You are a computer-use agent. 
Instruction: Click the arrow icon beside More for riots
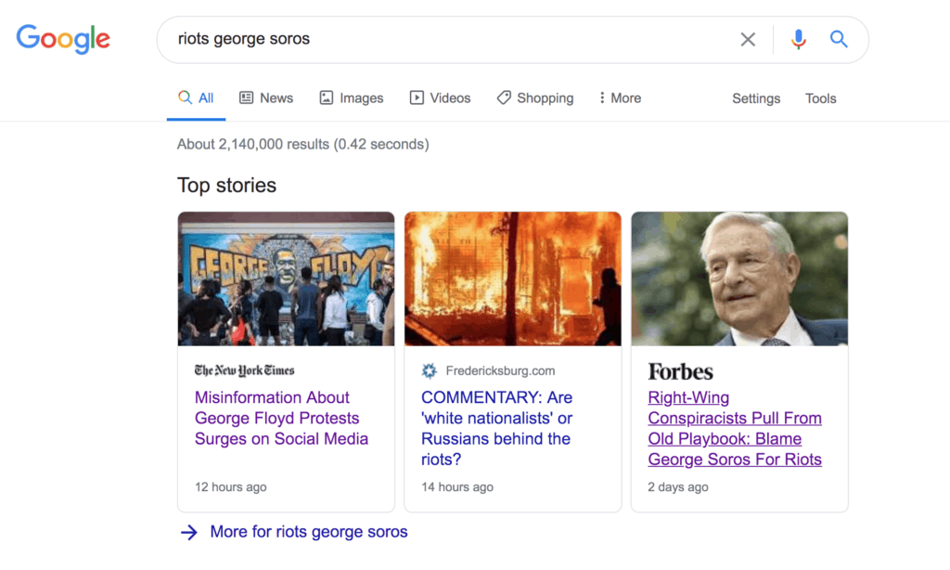click(189, 532)
